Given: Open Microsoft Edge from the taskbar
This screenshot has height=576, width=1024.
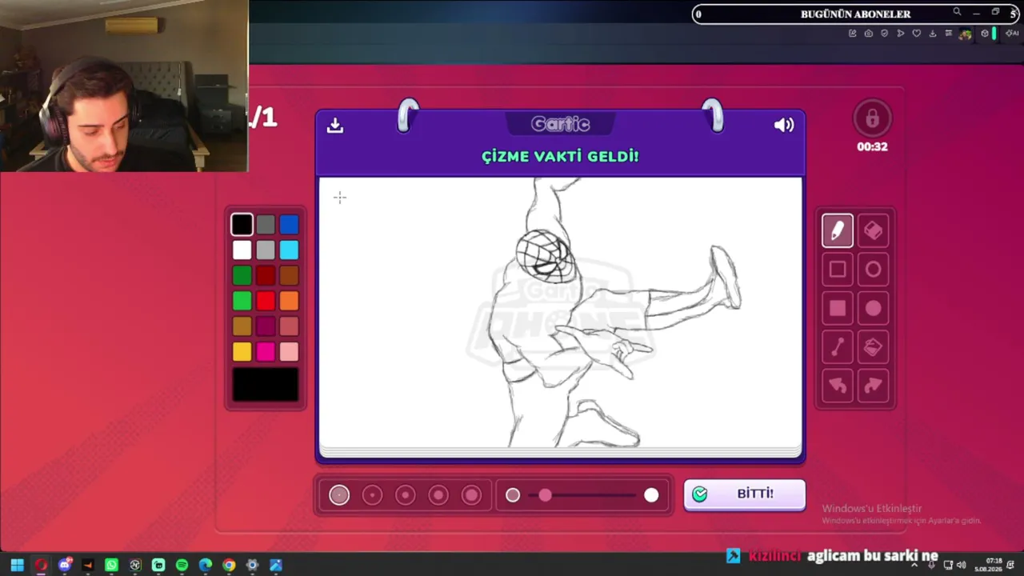Looking at the screenshot, I should tap(206, 566).
